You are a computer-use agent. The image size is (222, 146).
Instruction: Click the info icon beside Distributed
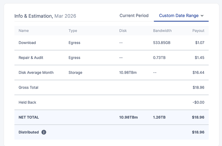(x=44, y=132)
